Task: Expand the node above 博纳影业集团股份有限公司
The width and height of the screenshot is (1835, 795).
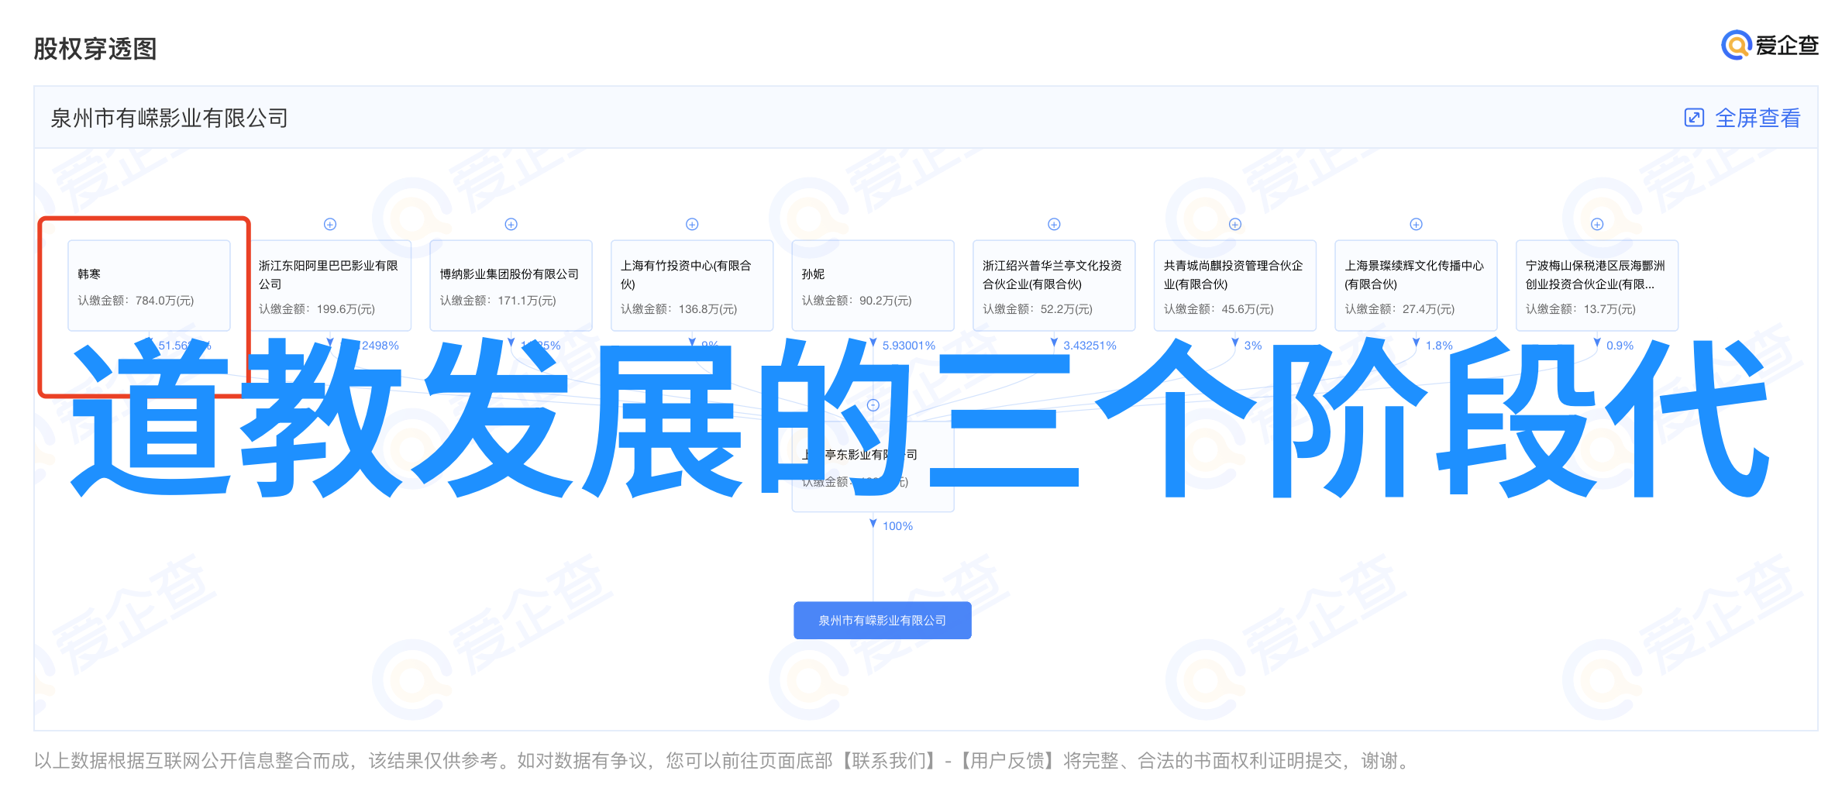Action: point(511,224)
